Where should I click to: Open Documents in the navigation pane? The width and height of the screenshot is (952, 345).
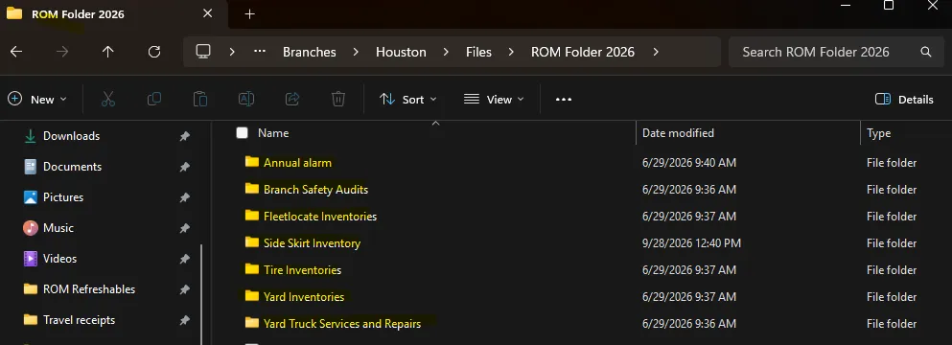tap(72, 167)
